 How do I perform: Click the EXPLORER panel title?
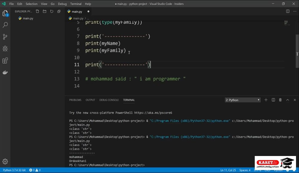[x=23, y=11]
